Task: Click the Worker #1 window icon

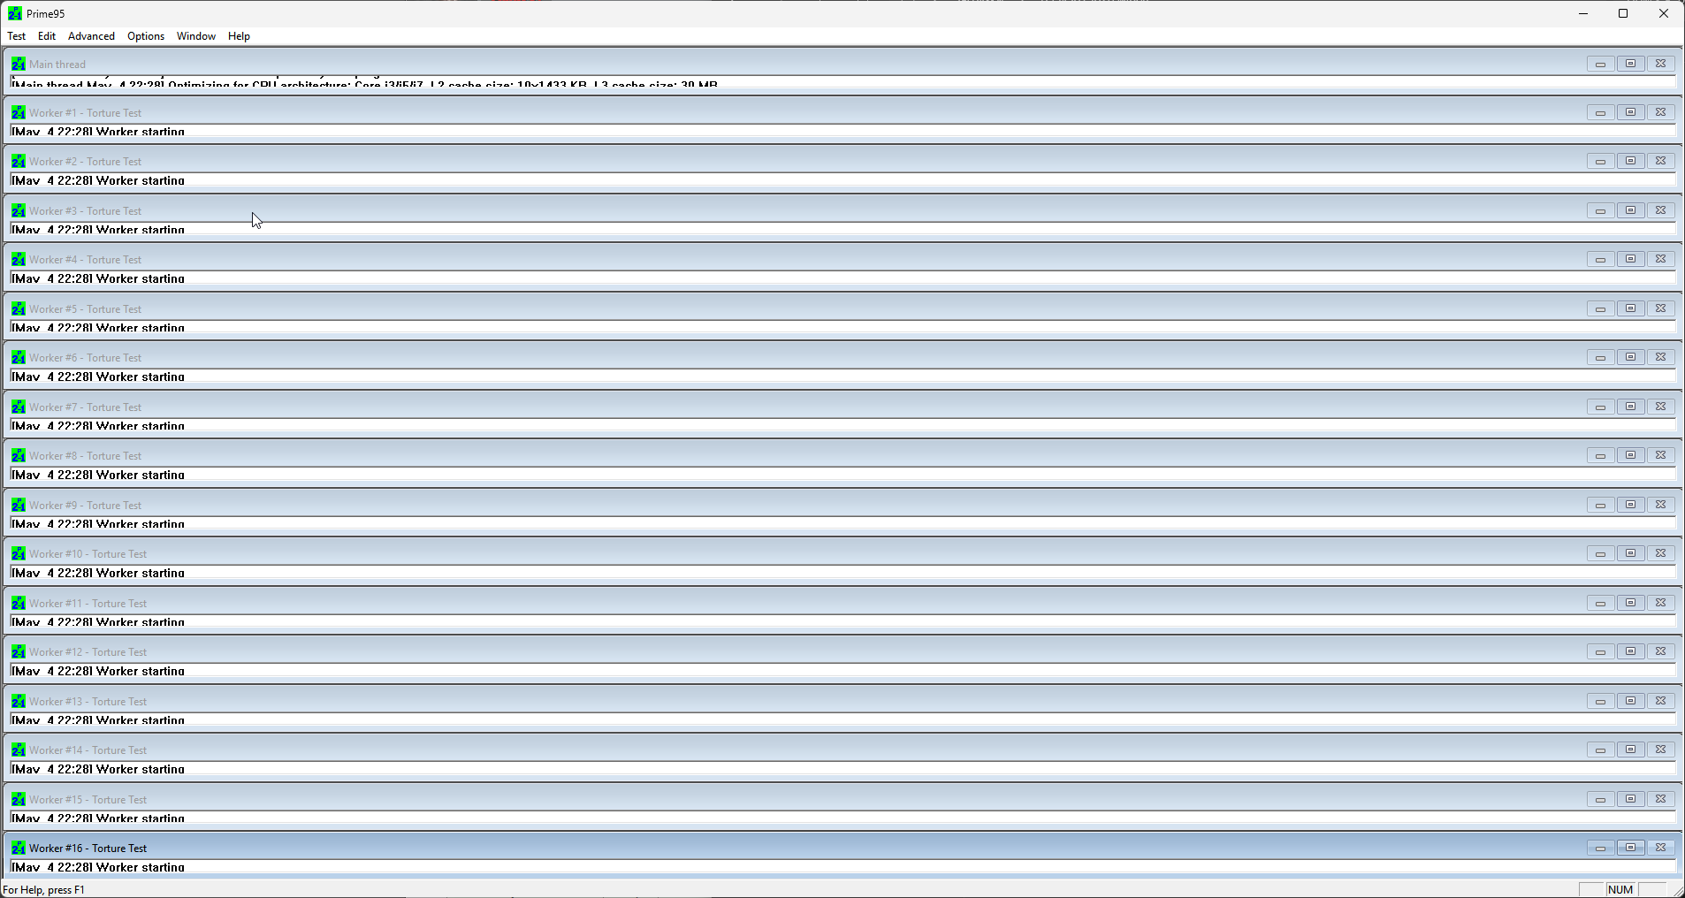Action: (x=19, y=112)
